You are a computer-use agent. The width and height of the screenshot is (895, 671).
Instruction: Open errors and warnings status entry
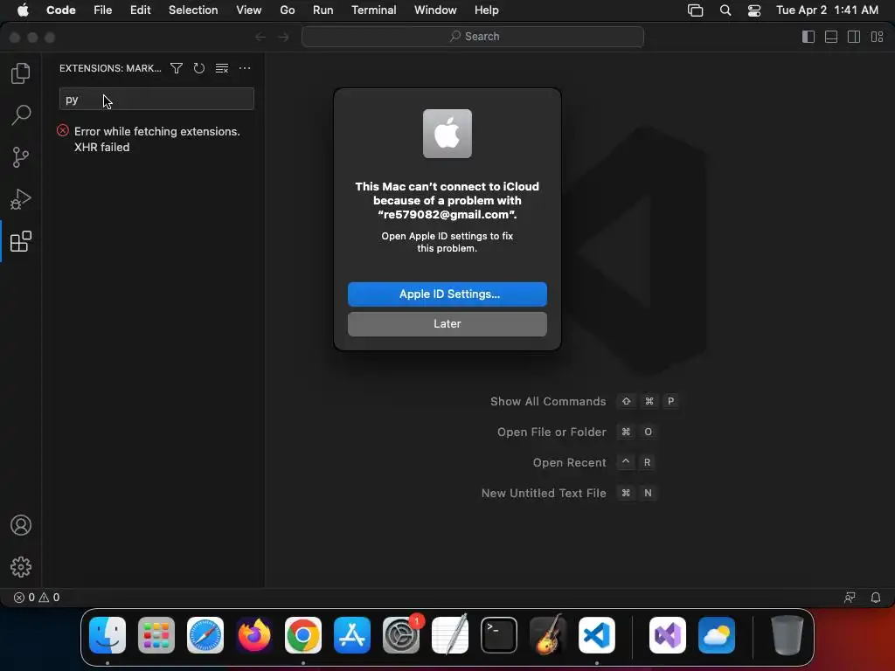[x=37, y=598]
